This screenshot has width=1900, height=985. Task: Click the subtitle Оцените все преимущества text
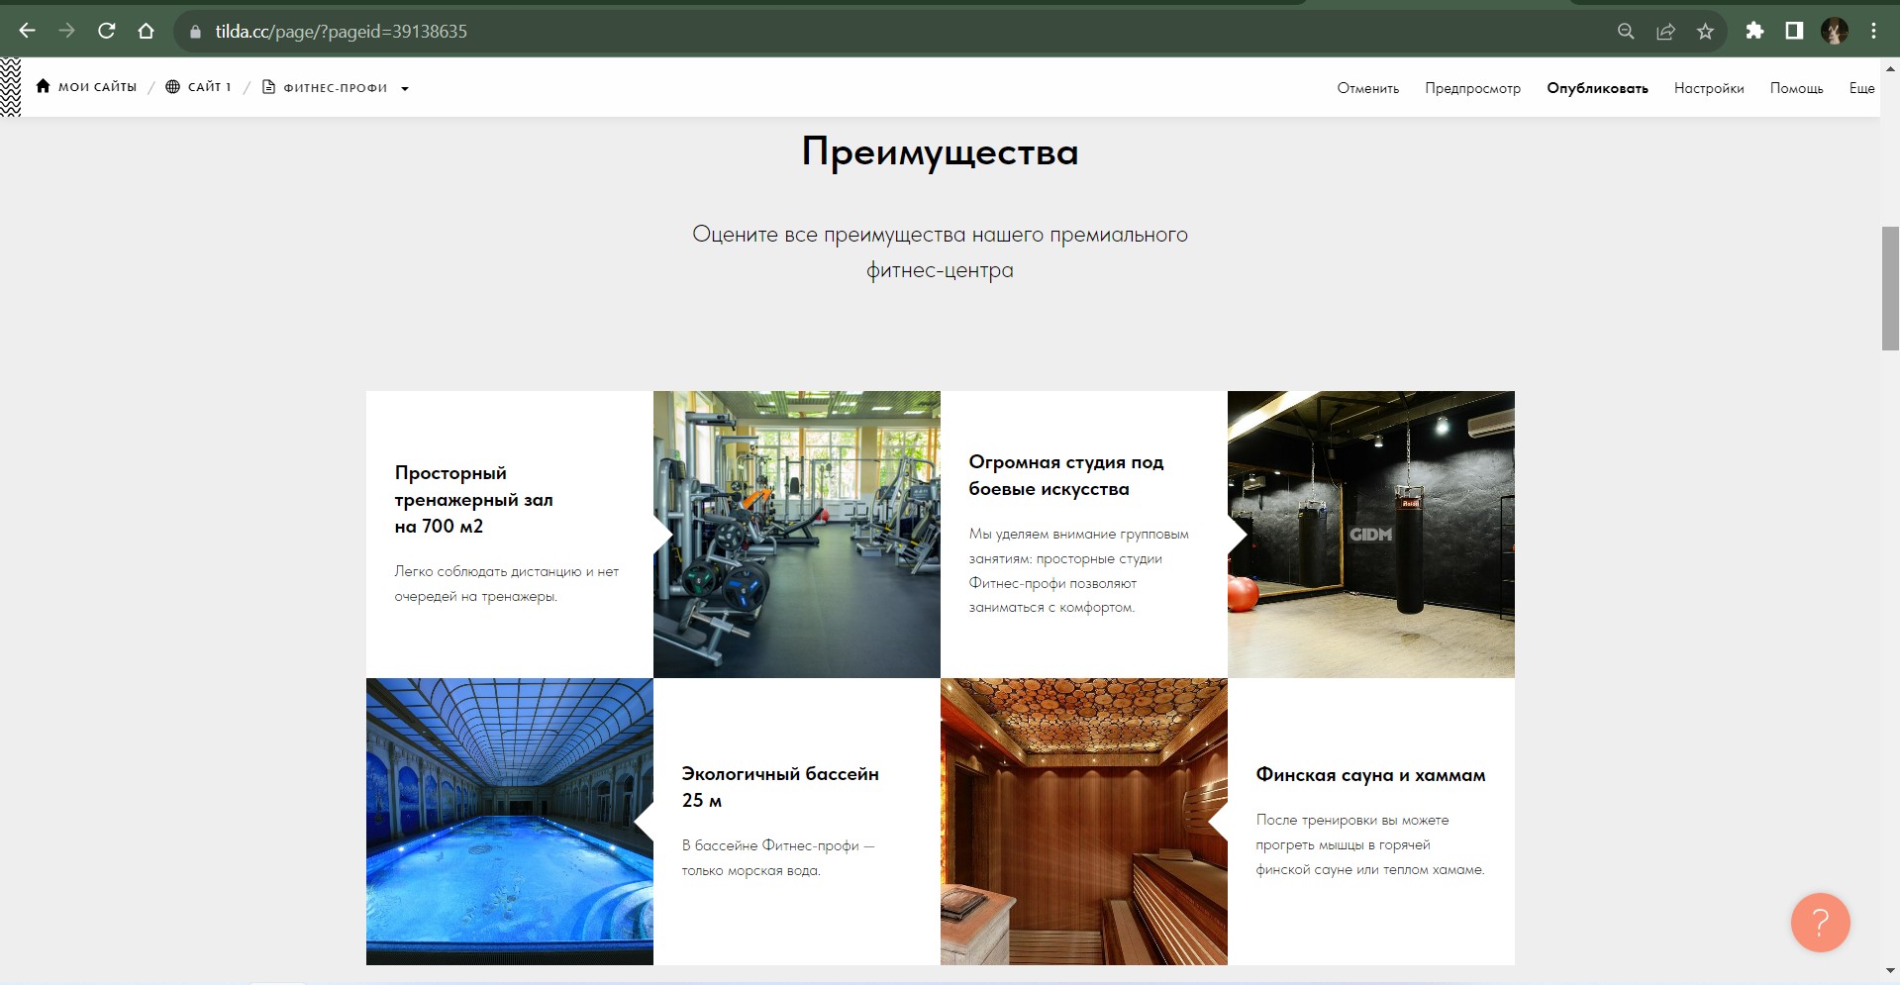point(940,252)
